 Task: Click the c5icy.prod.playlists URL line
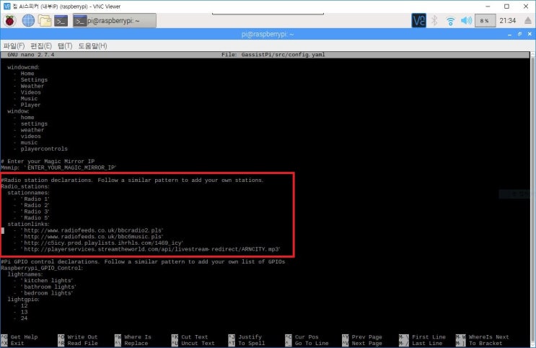pos(102,243)
